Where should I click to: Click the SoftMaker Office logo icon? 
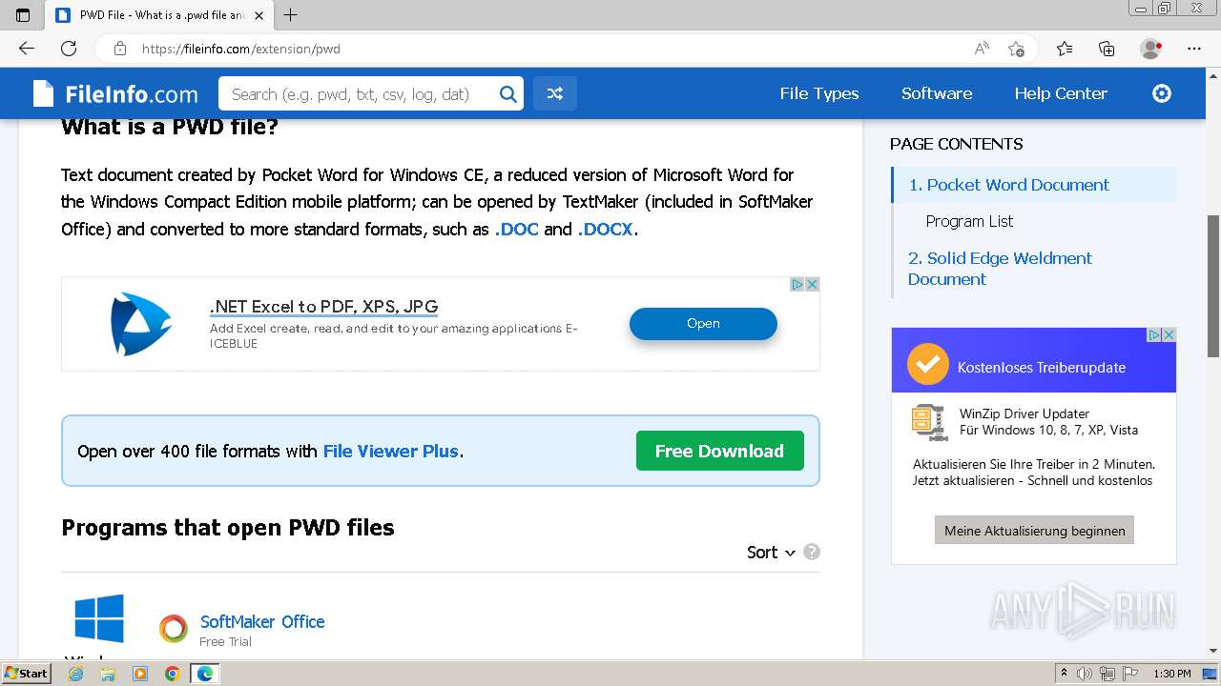174,629
